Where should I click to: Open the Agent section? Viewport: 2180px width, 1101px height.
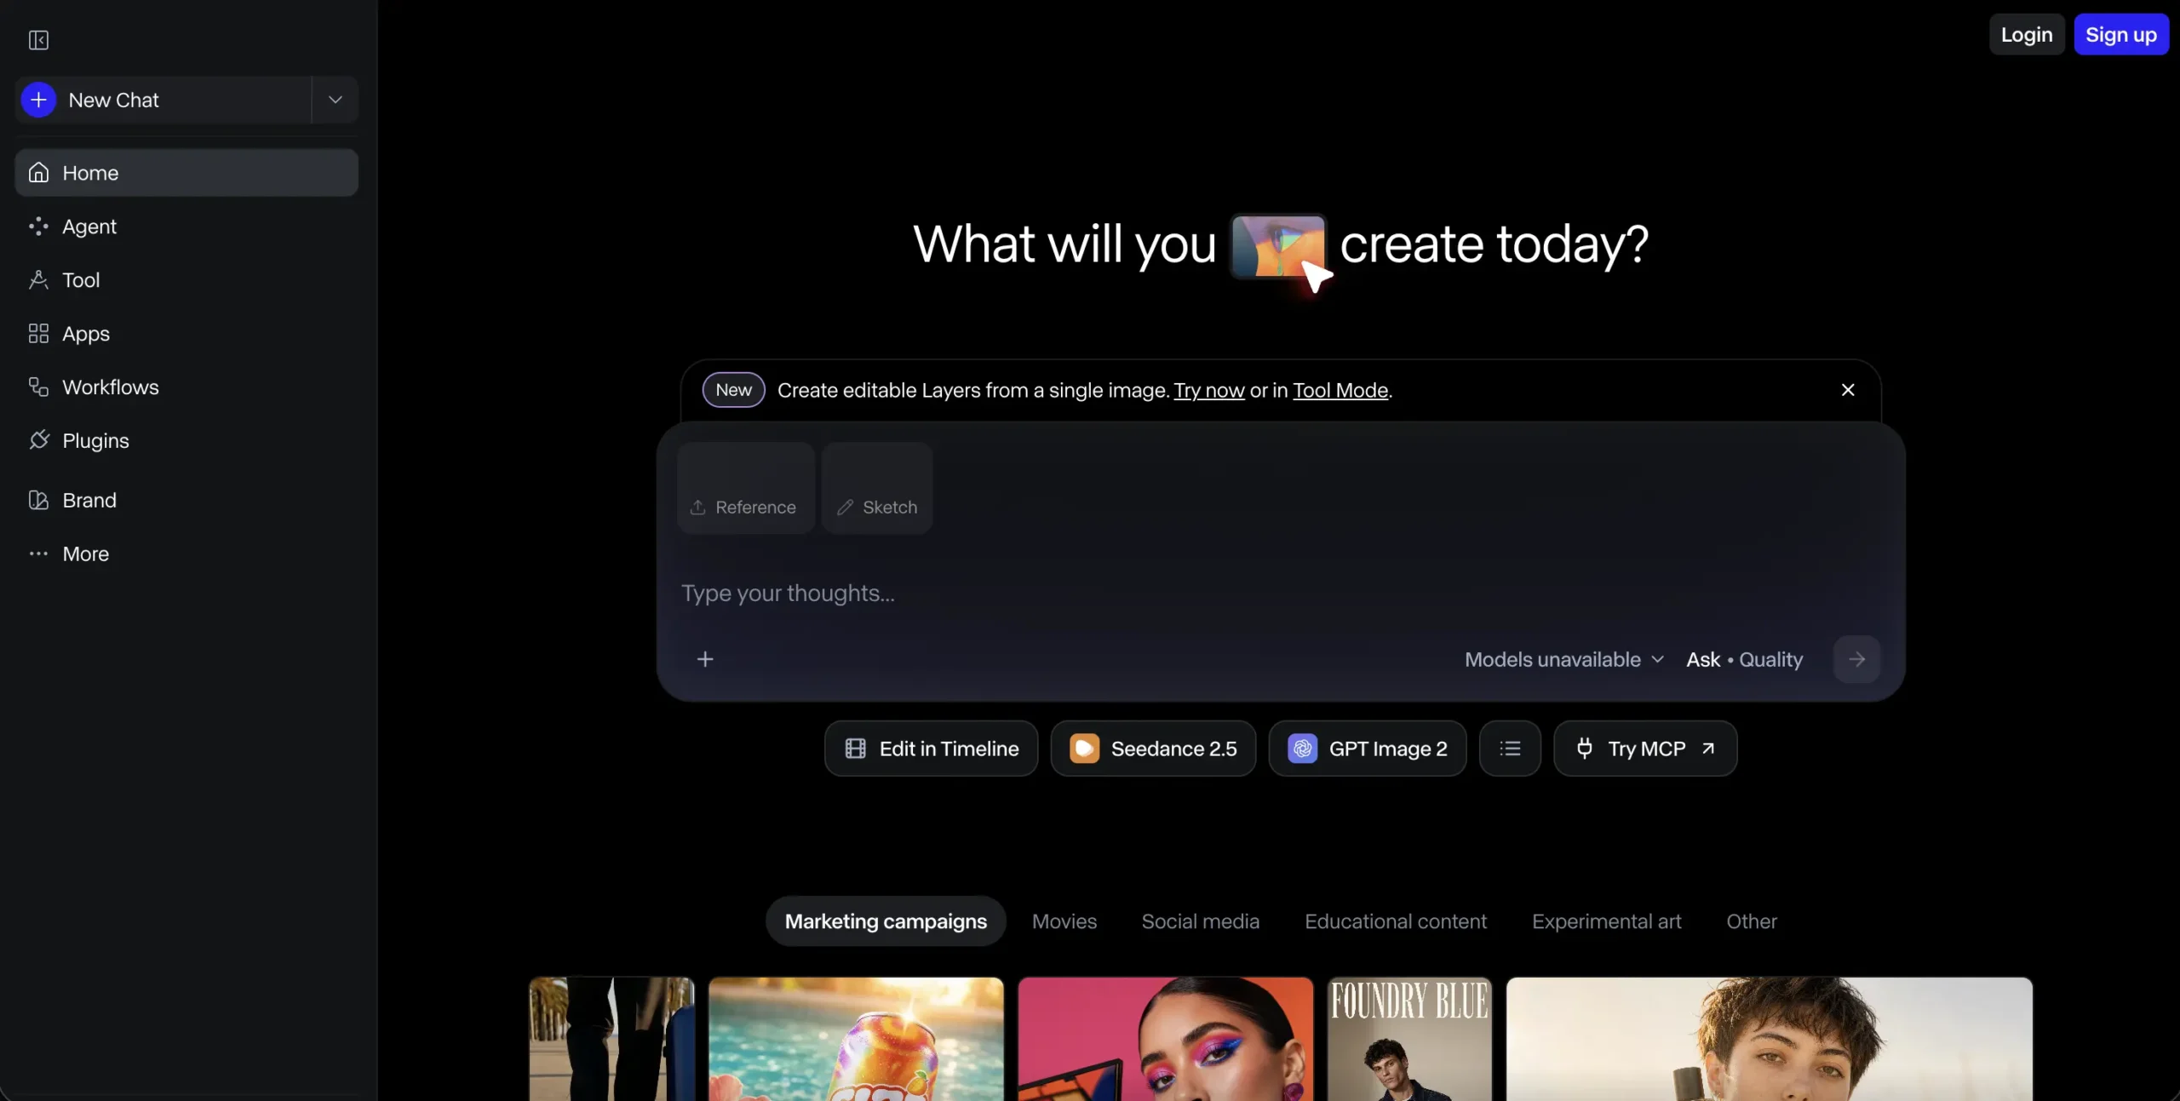186,227
